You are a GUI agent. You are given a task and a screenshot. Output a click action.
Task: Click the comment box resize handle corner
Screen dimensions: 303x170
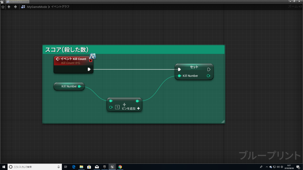[x=223, y=121]
